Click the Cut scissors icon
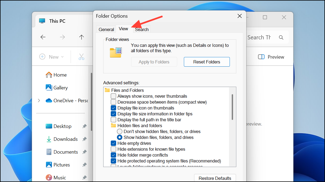 [81, 57]
